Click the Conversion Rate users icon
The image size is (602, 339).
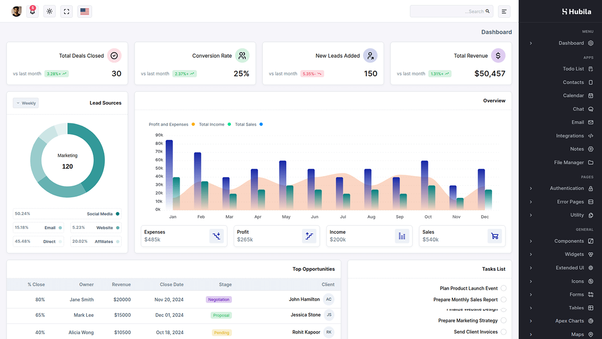coord(242,56)
